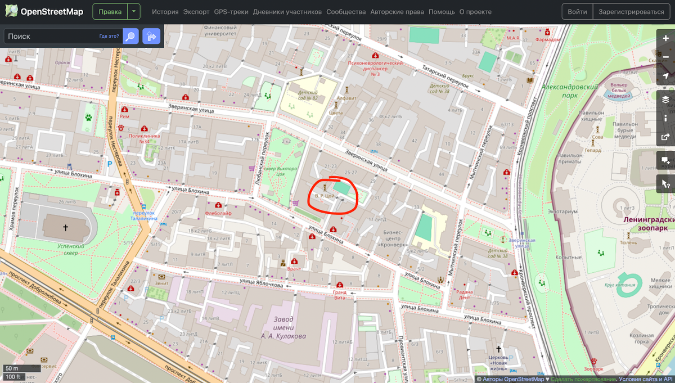Screen dimensions: 675x383
Task: Open the История menu item
Action: tap(165, 12)
